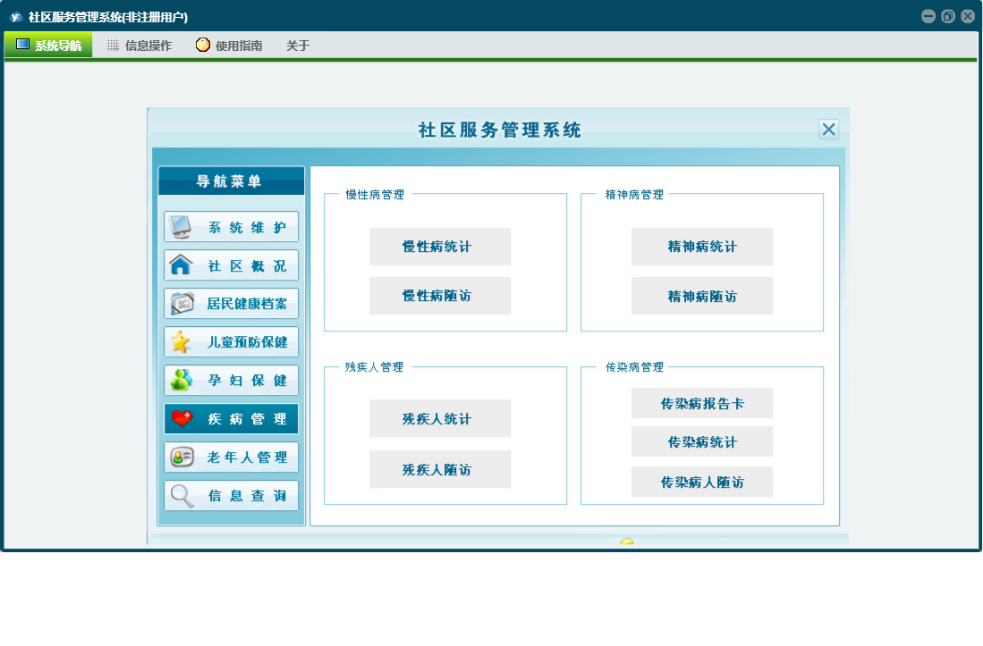
Task: Select 系统维护 in the navigation menu
Action: click(x=232, y=227)
